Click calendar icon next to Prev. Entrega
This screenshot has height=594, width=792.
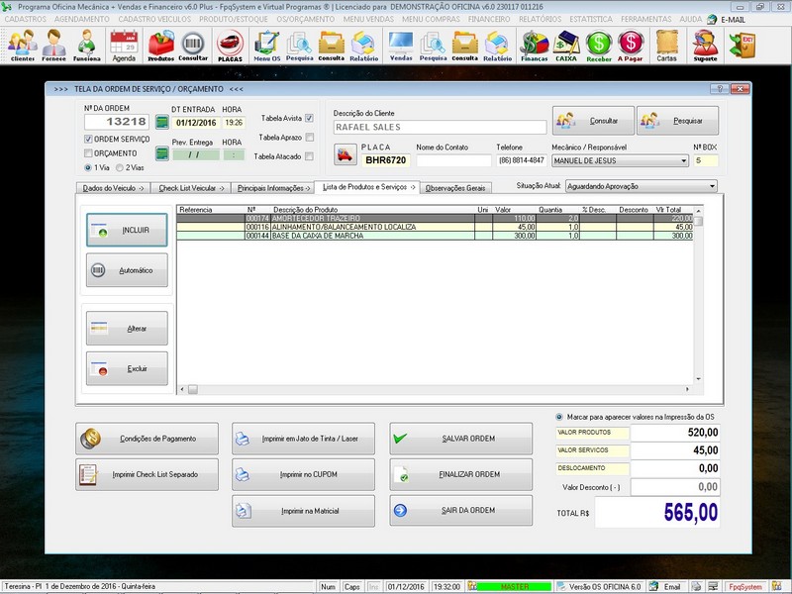(161, 153)
